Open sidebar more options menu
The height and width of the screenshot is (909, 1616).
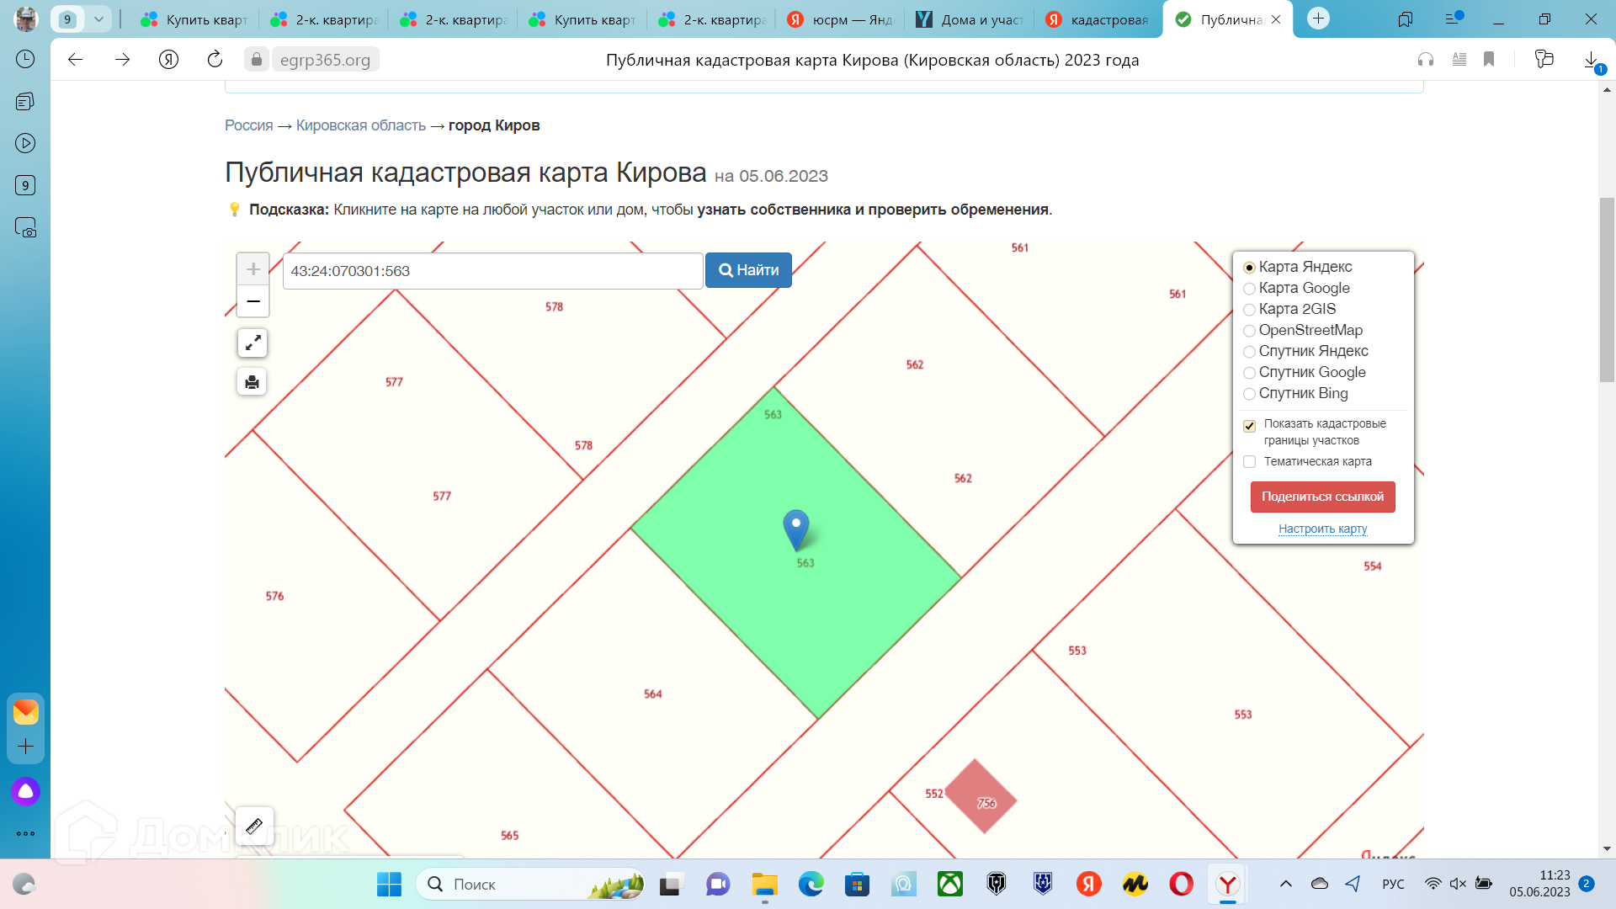tap(25, 834)
